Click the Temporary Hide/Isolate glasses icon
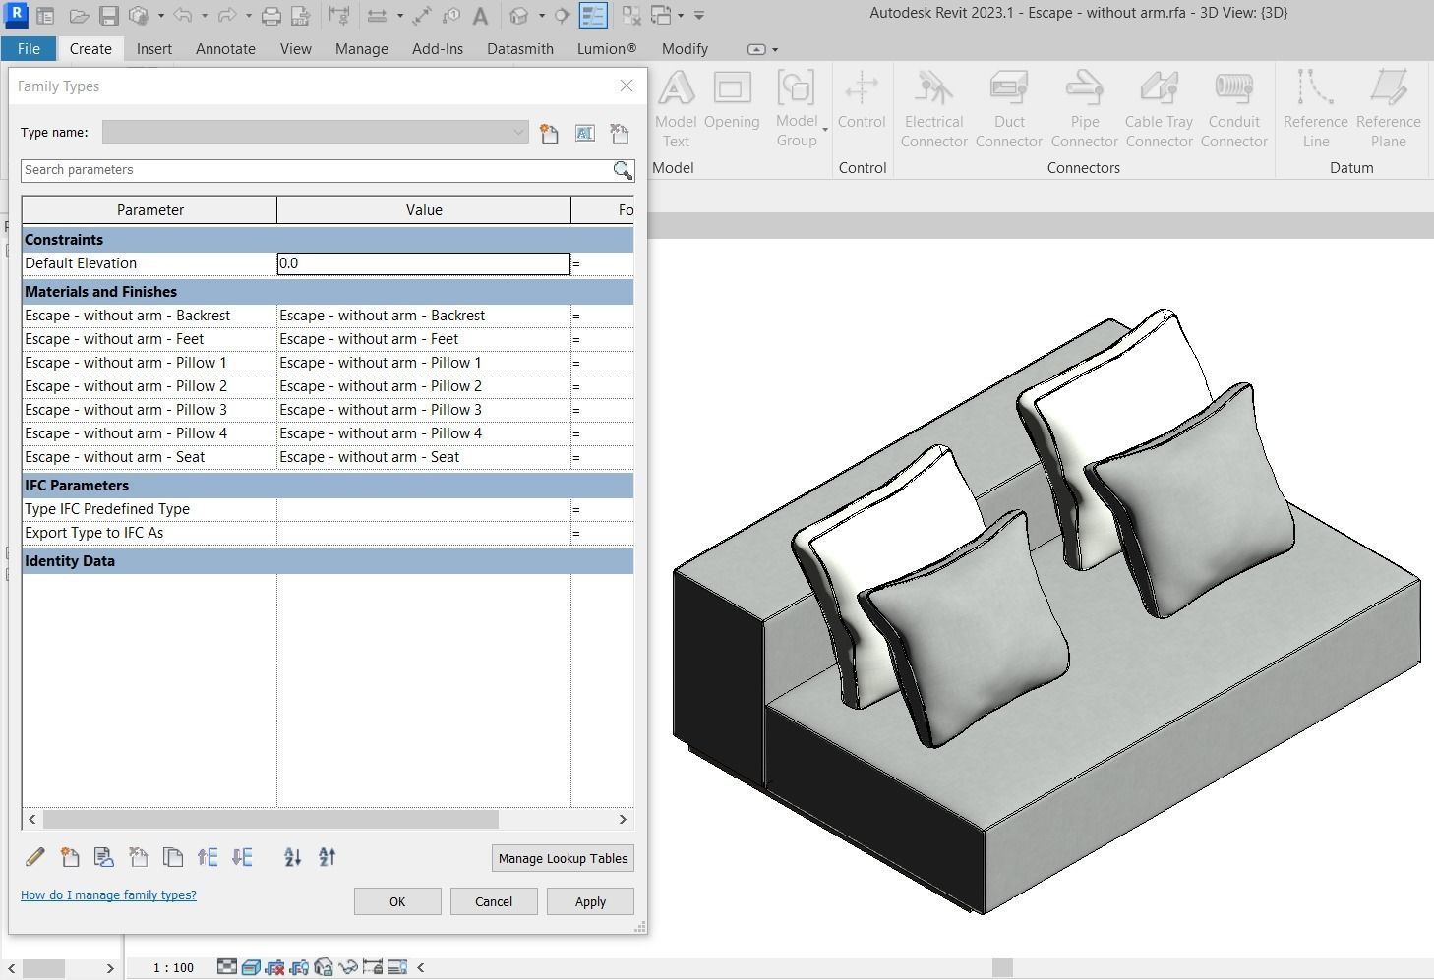This screenshot has height=980, width=1434. 348,967
